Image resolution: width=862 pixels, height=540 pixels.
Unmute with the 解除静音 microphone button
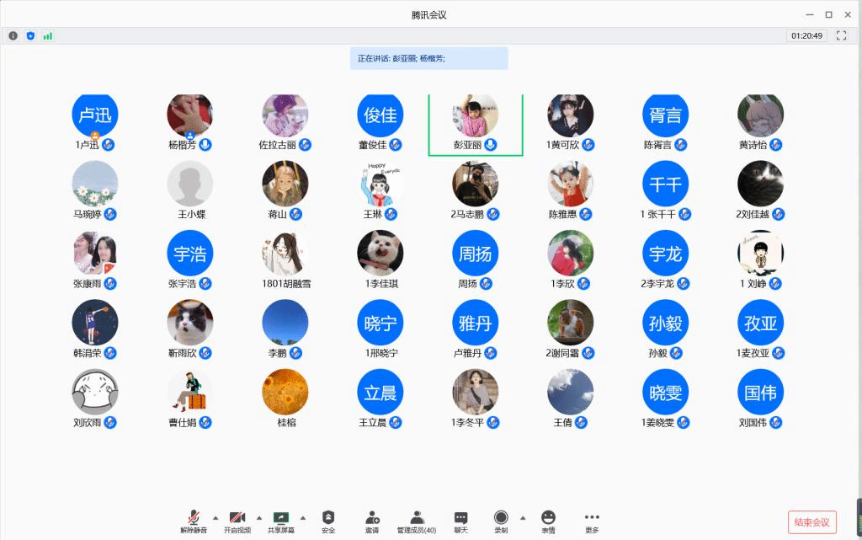[x=194, y=521]
